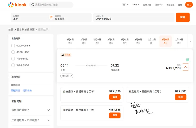Viewport: 196px width, 128px height.
Task: Expand 如何領取車票 question
Action: [49, 110]
